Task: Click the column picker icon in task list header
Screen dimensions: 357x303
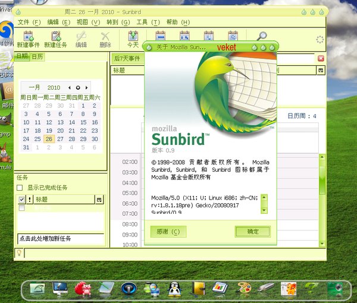Action: click(x=99, y=200)
